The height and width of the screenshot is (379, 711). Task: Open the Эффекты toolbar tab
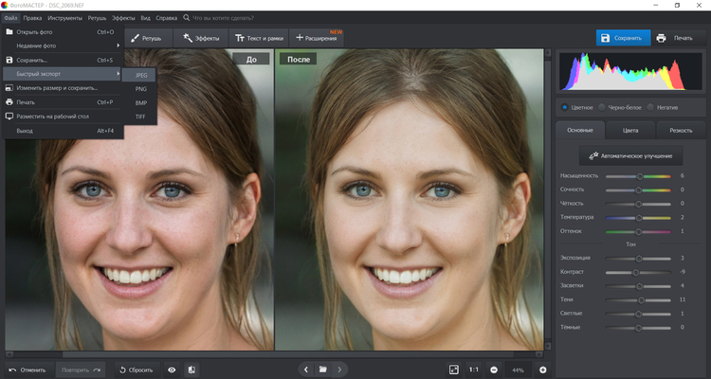pyautogui.click(x=201, y=38)
